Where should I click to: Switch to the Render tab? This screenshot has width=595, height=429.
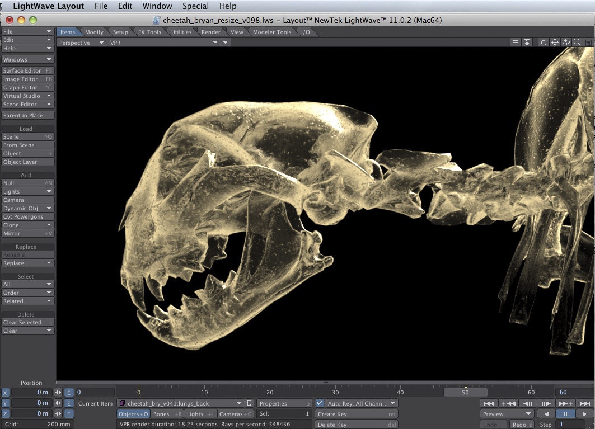[x=211, y=32]
